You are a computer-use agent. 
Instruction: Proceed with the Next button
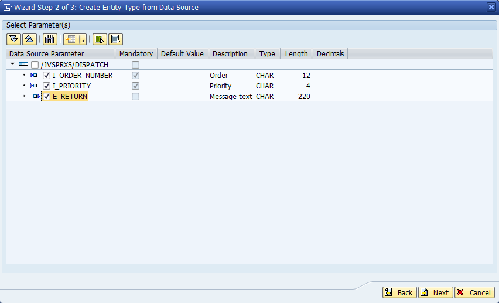point(436,292)
